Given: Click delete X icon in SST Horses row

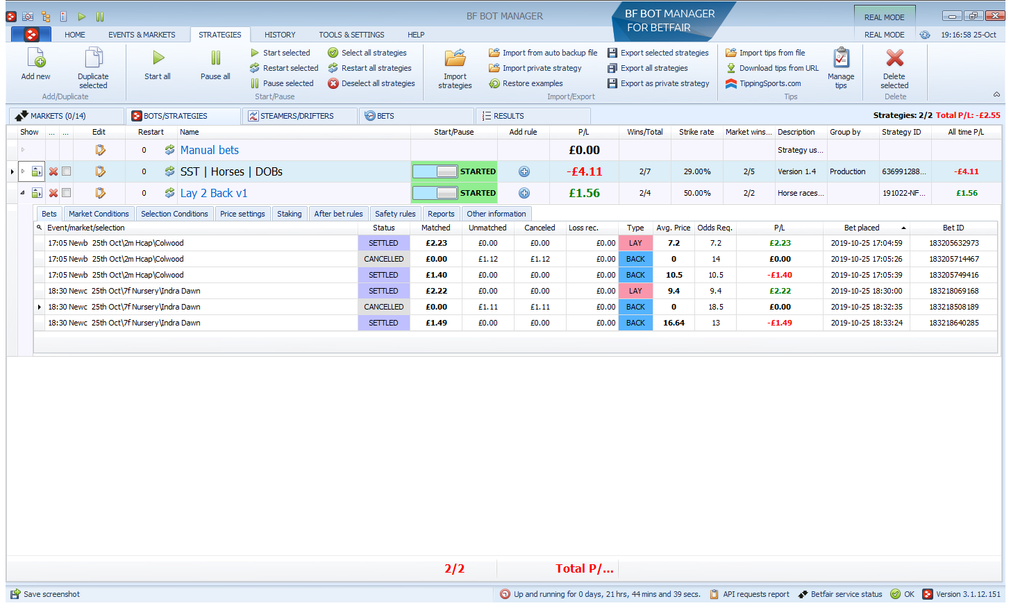Looking at the screenshot, I should 53,171.
